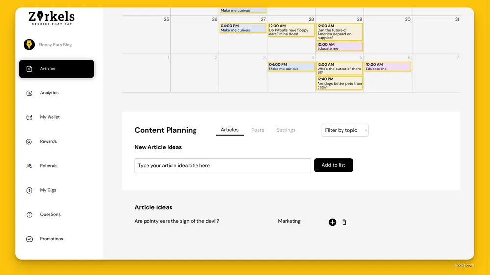
Task: Switch to the Settings tab
Action: pyautogui.click(x=286, y=130)
